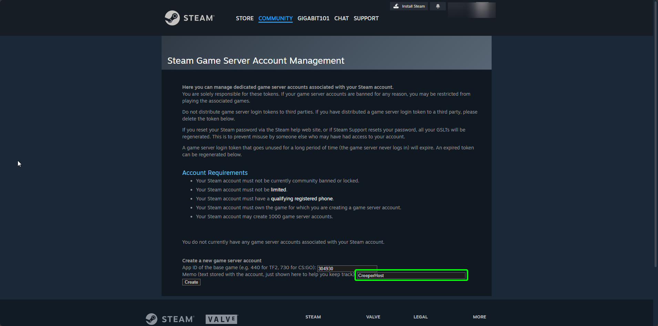Select the COMMUNITY tab
Viewport: 658px width, 326px height.
pos(275,18)
